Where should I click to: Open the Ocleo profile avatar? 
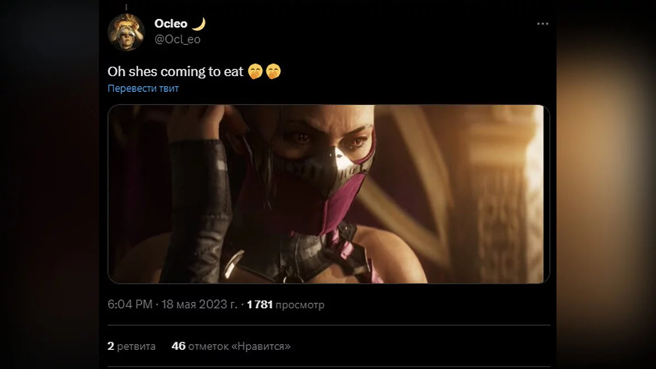pos(126,31)
